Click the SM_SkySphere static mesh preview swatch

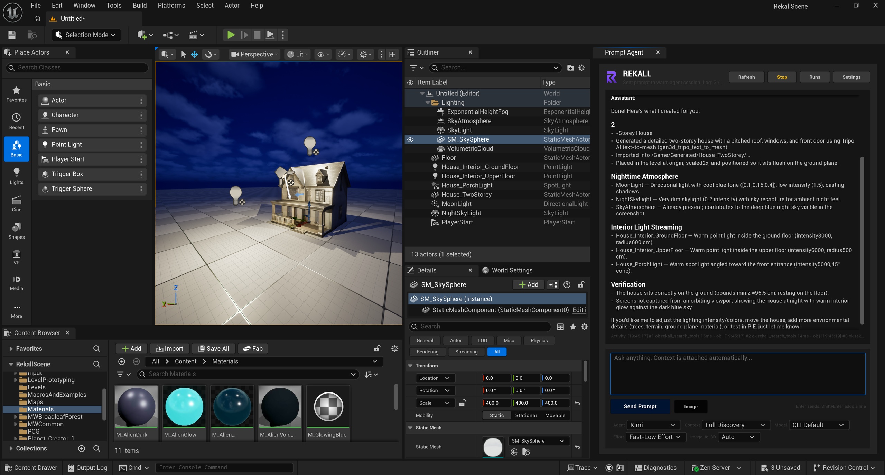493,447
